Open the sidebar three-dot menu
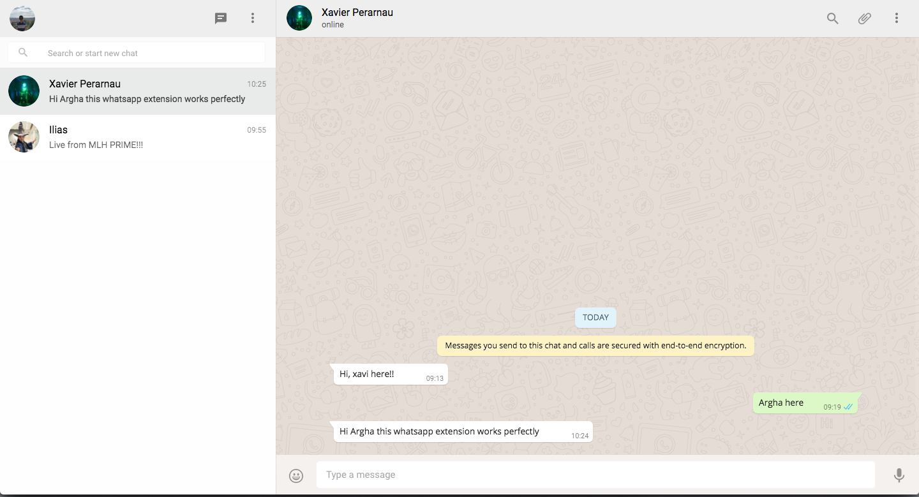Viewport: 919px width, 497px height. (x=253, y=19)
